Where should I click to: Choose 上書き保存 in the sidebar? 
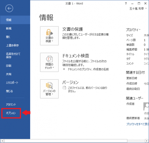coord(15,45)
